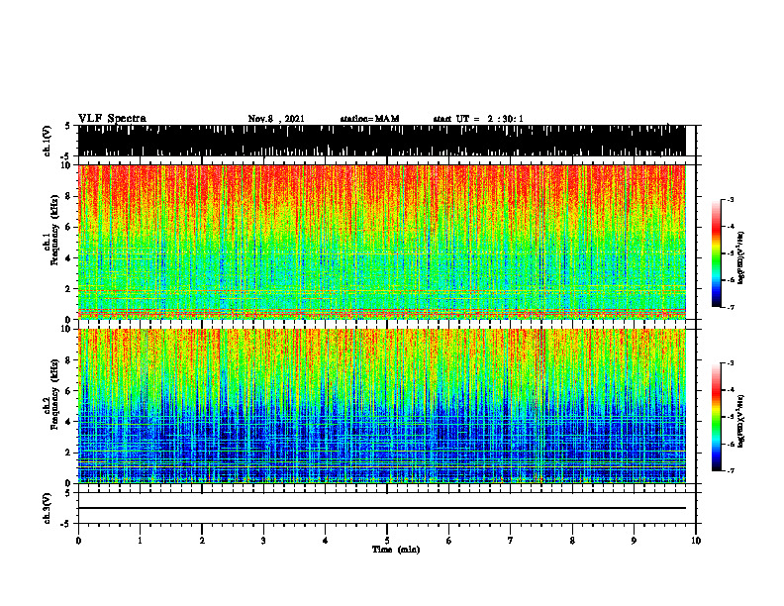The image size is (784, 606).
Task: Click the "VLF Spectra" title text
Action: (112, 119)
